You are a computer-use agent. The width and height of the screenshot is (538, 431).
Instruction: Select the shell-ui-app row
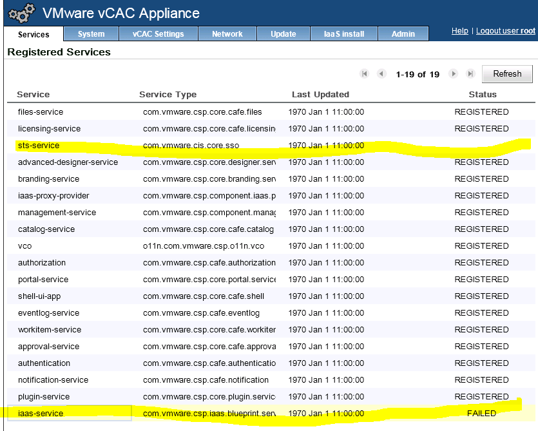point(271,296)
